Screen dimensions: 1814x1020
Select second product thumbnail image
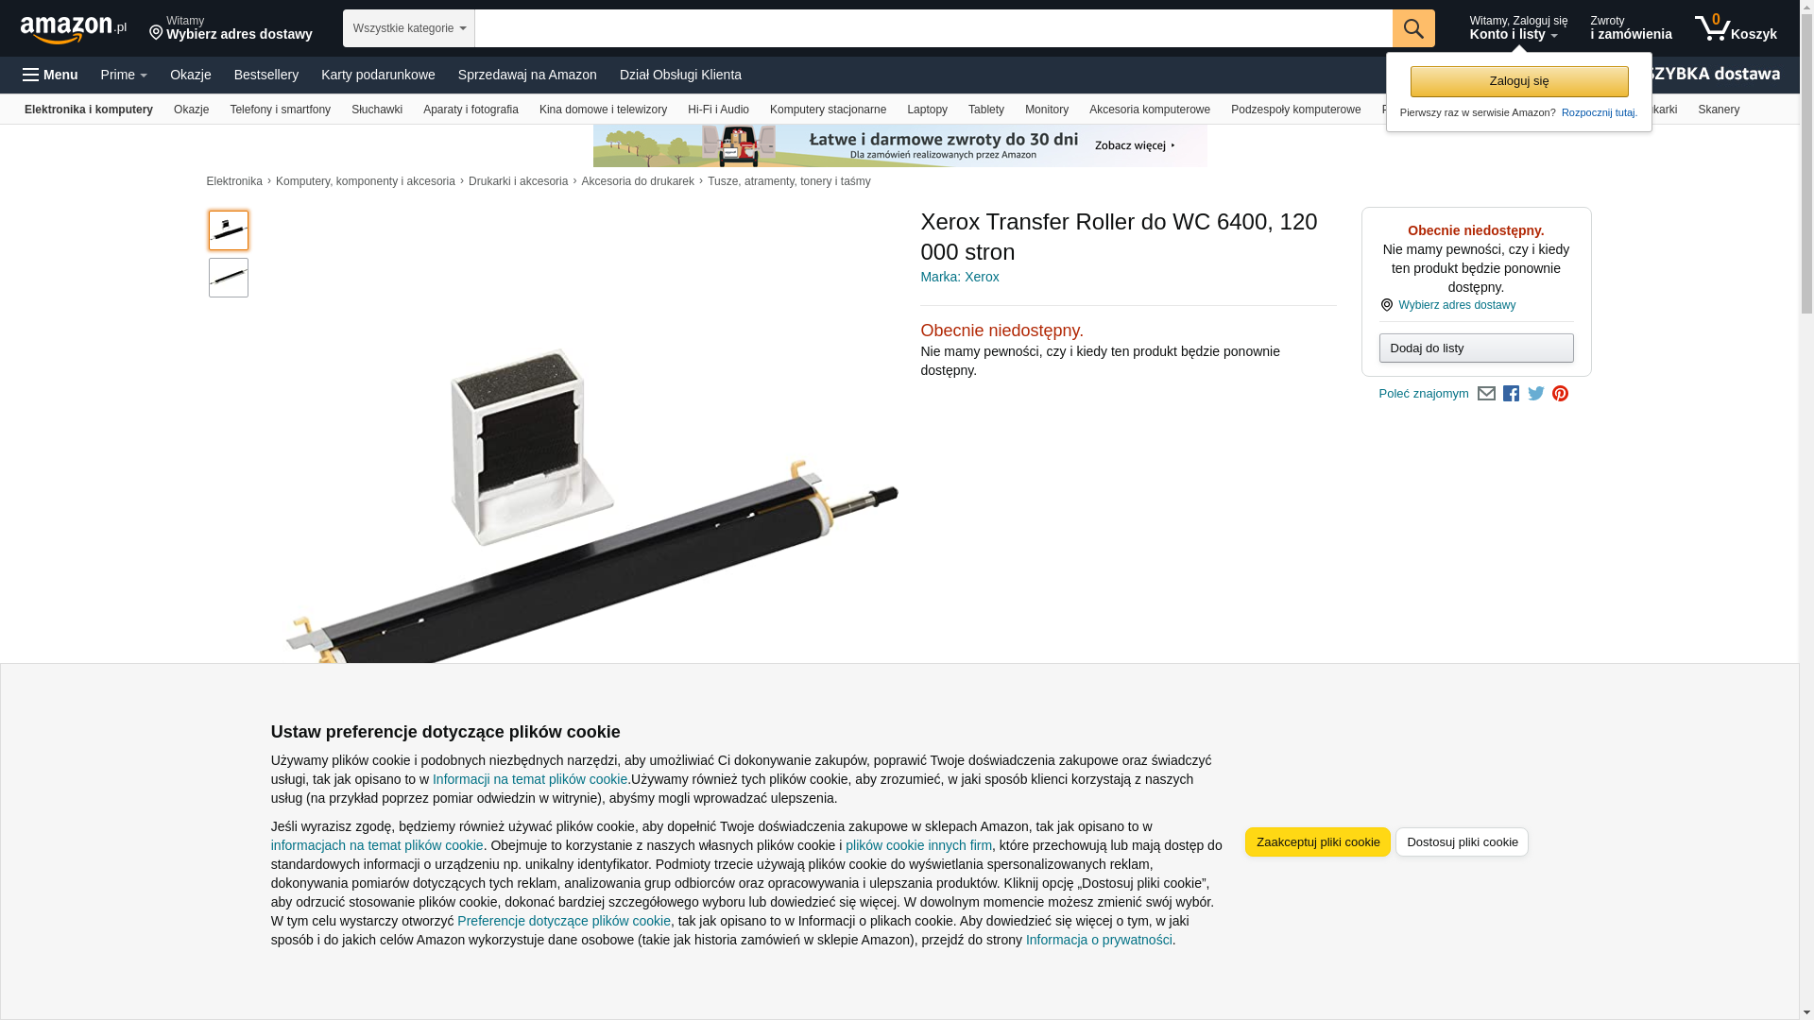click(229, 278)
